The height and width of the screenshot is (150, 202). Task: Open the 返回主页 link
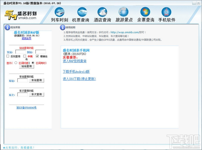tap(27, 38)
